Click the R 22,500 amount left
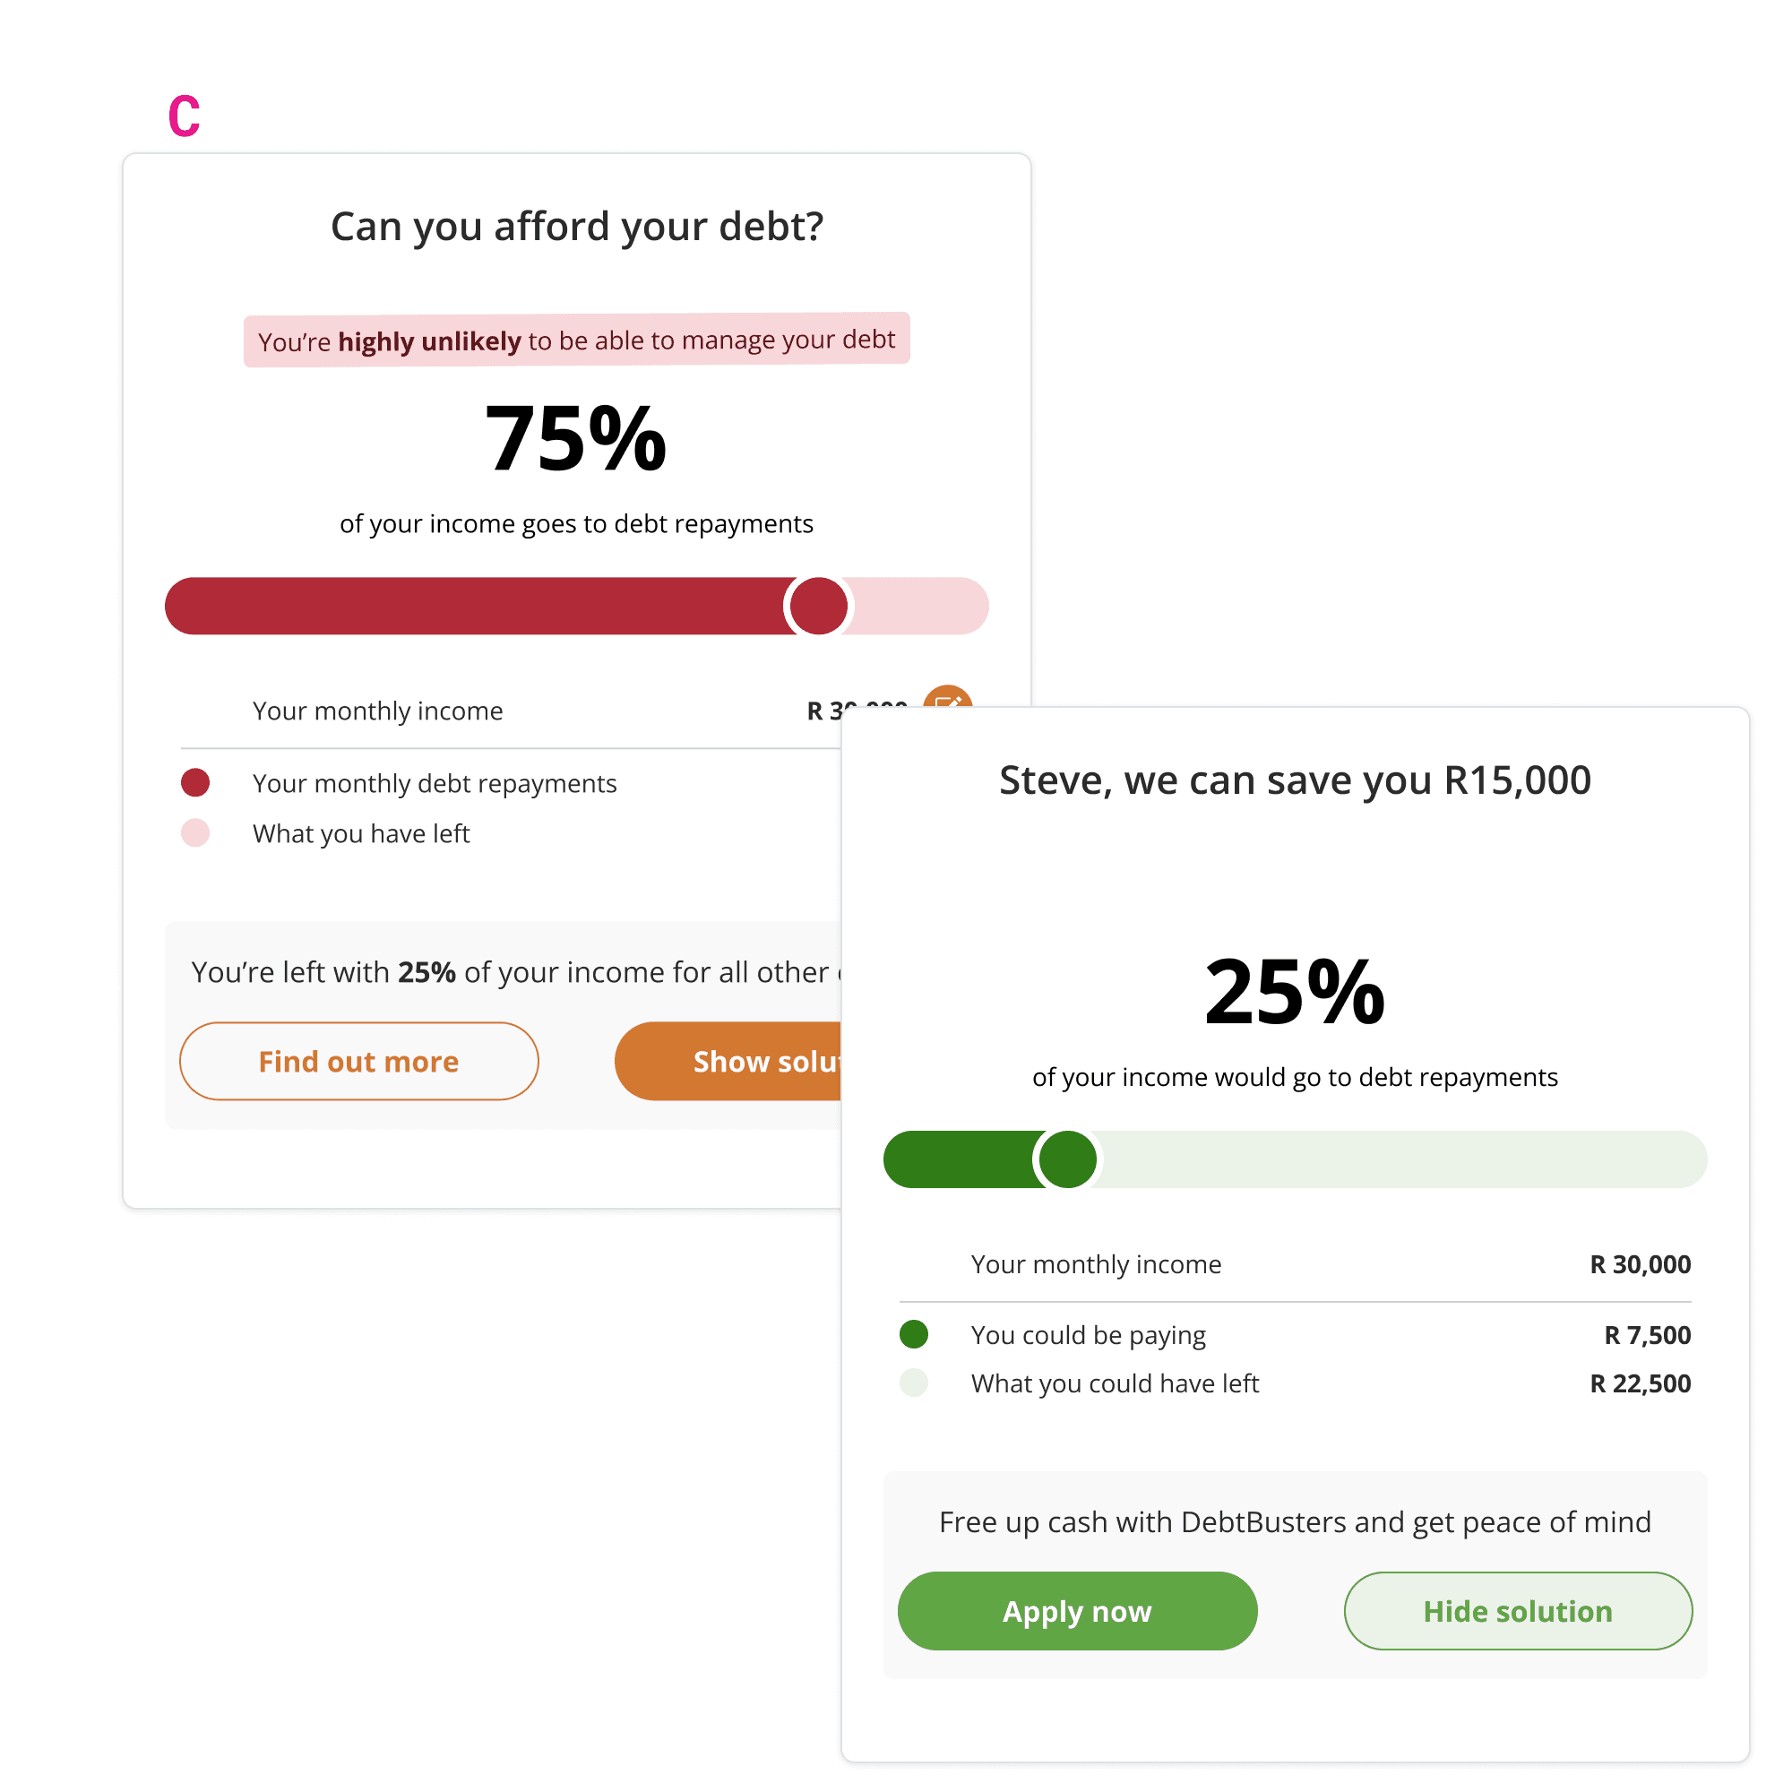 (x=1640, y=1383)
